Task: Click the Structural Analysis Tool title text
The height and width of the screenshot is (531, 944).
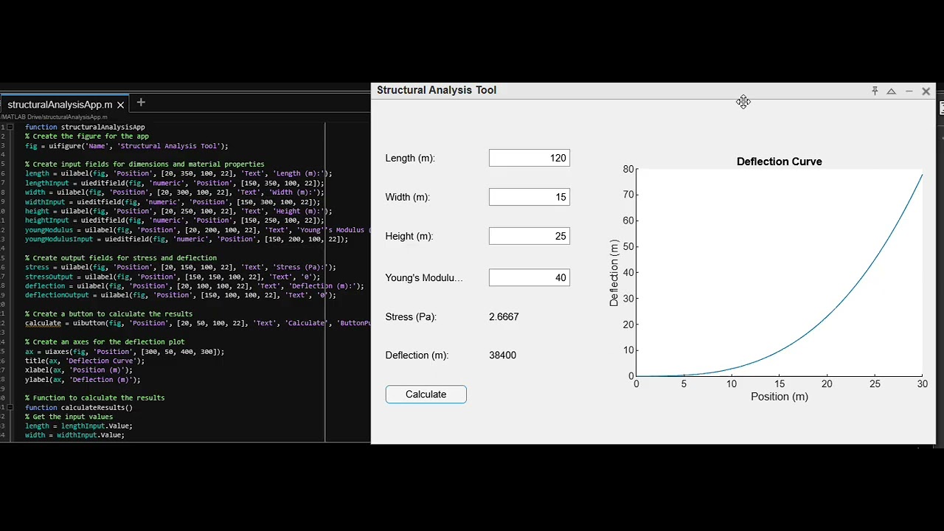Action: (x=437, y=90)
